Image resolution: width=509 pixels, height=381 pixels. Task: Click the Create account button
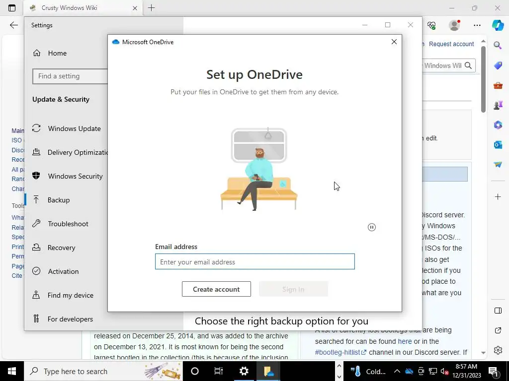(x=216, y=289)
